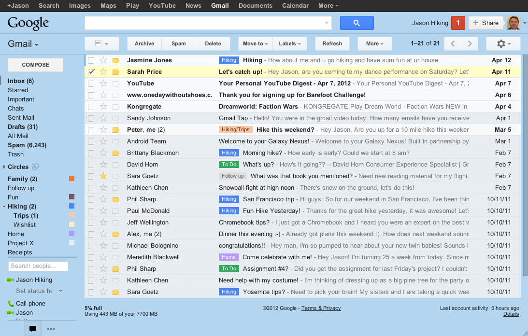This screenshot has width=528, height=336.
Task: Click the blue search magnifier button
Action: point(357,23)
